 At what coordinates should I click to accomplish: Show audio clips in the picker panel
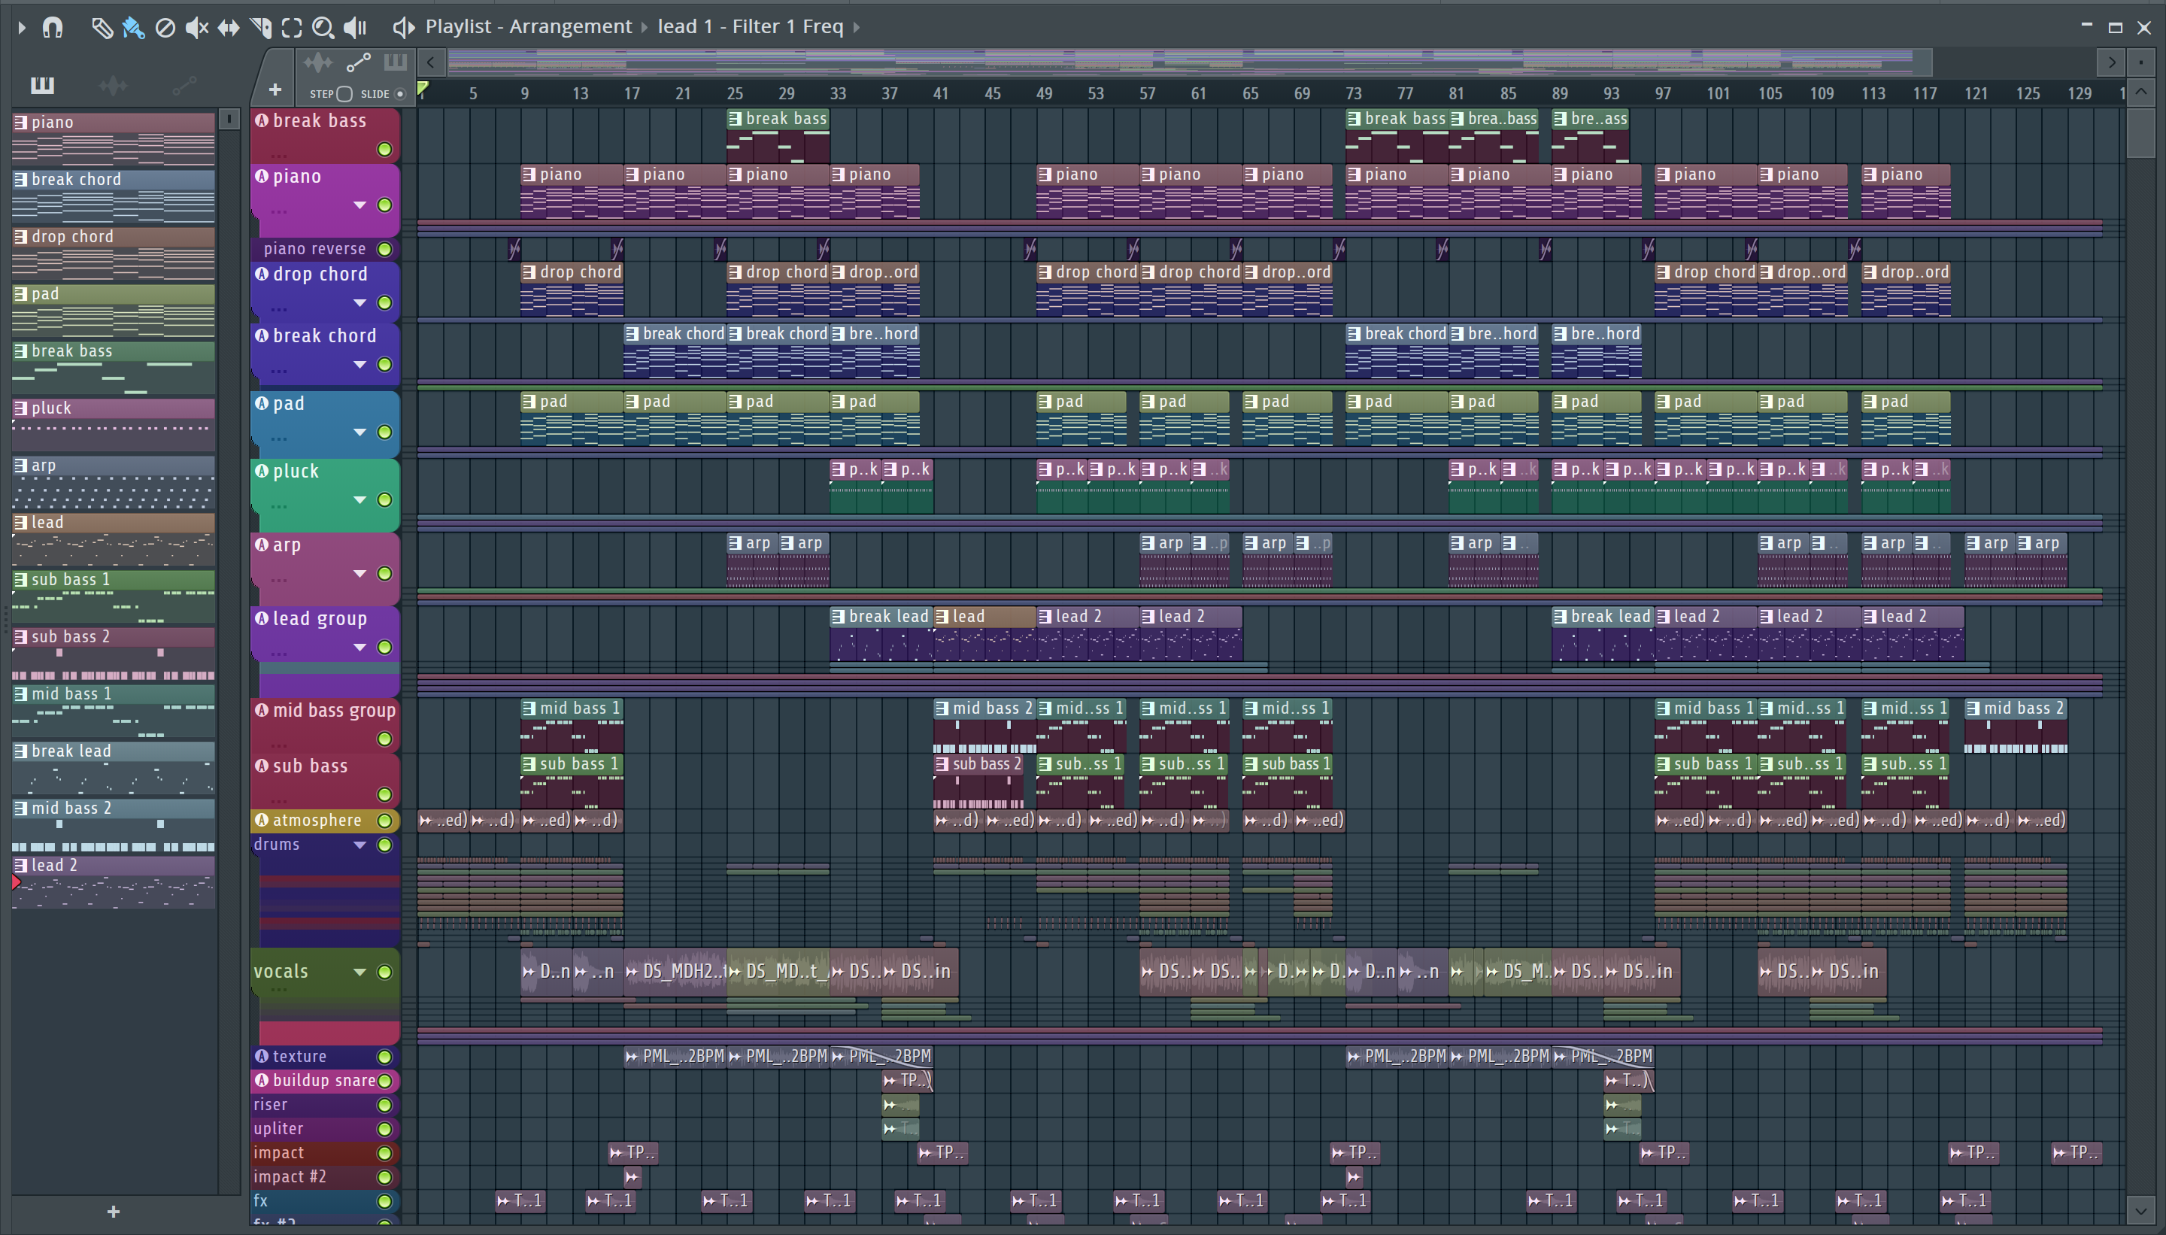pos(113,85)
